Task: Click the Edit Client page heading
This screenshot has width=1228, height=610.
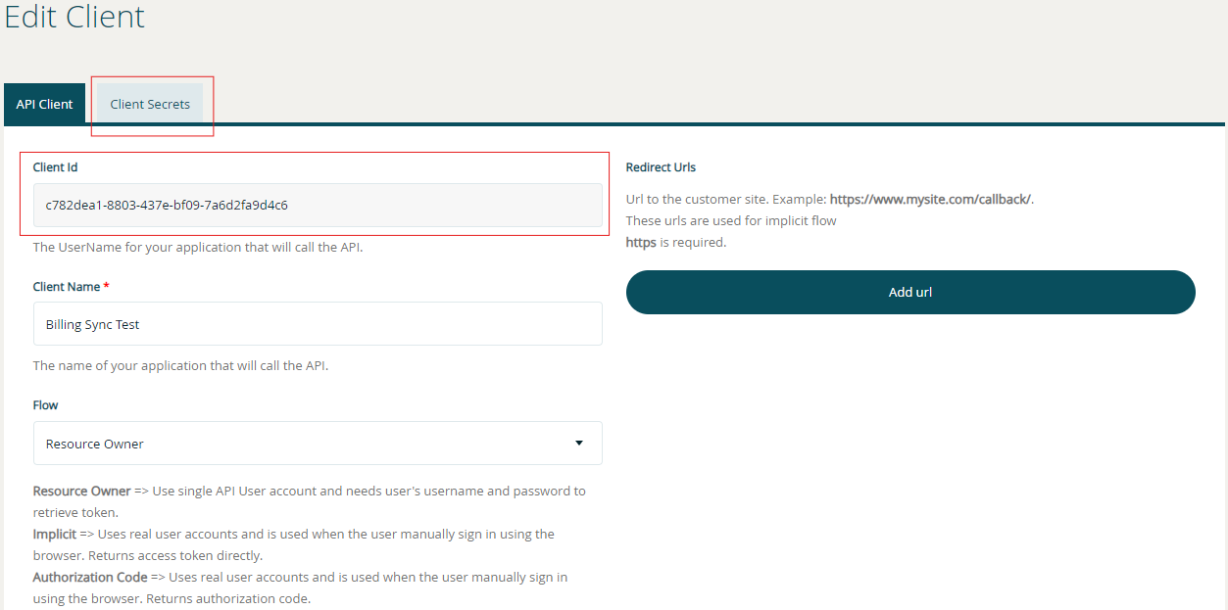Action: coord(74,18)
